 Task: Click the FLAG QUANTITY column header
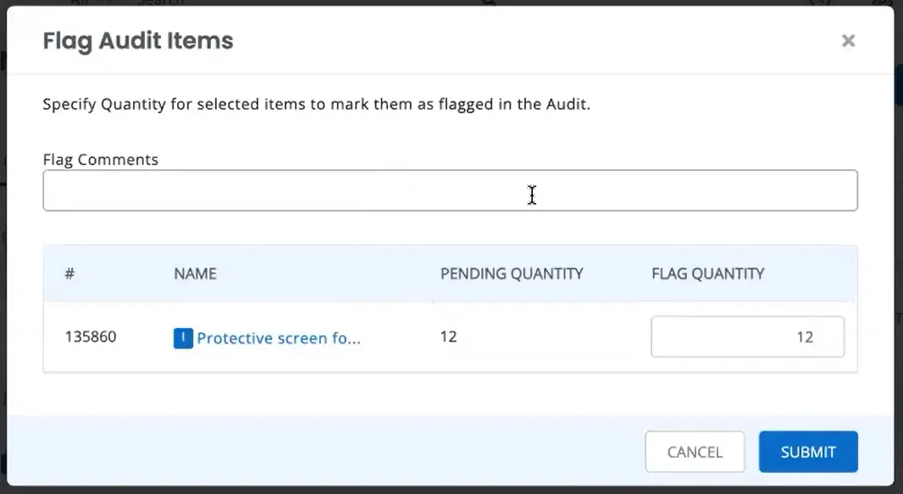click(x=706, y=273)
